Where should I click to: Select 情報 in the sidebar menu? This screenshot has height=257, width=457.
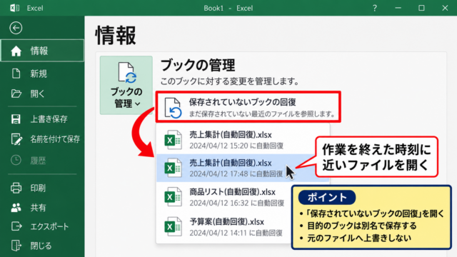(x=43, y=51)
